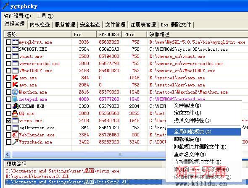Click Pid value 3036

click(x=84, y=42)
